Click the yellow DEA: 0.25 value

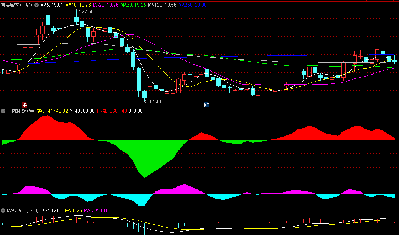point(72,211)
